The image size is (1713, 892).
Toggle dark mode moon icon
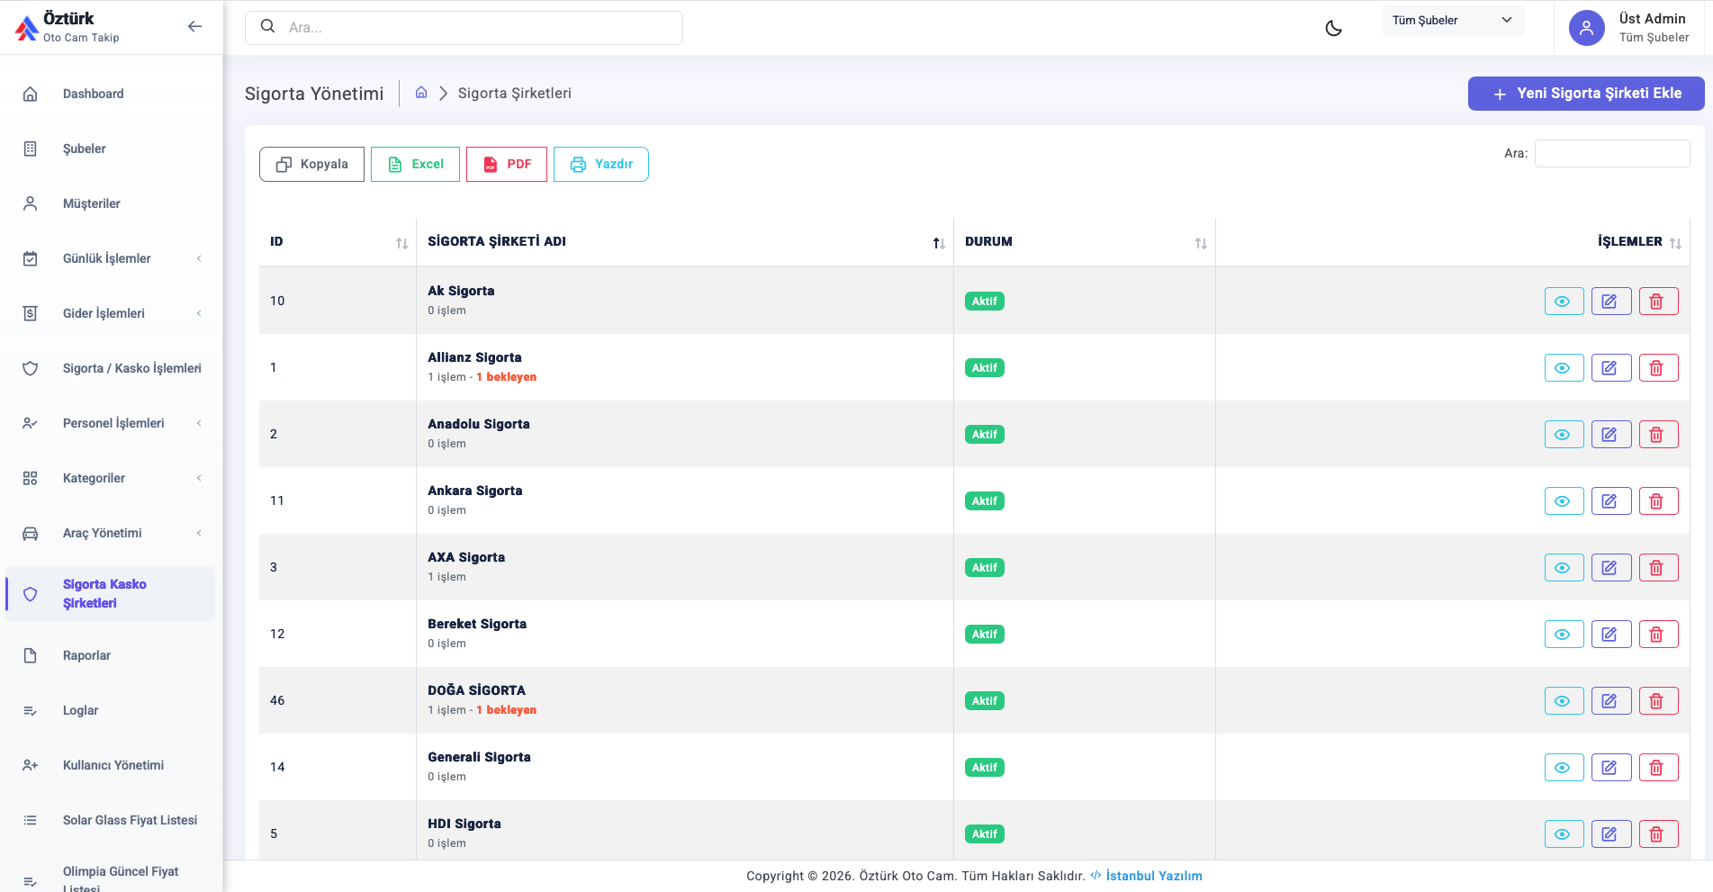point(1334,28)
